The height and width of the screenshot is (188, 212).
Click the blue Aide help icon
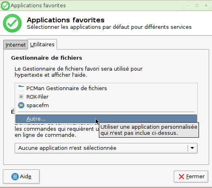click(15, 177)
